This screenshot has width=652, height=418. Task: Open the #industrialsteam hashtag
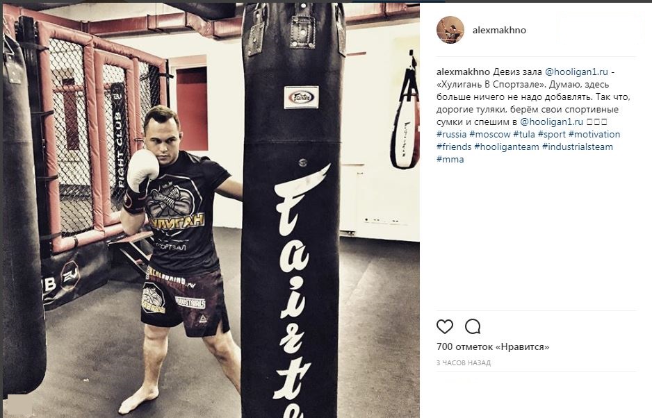(578, 147)
